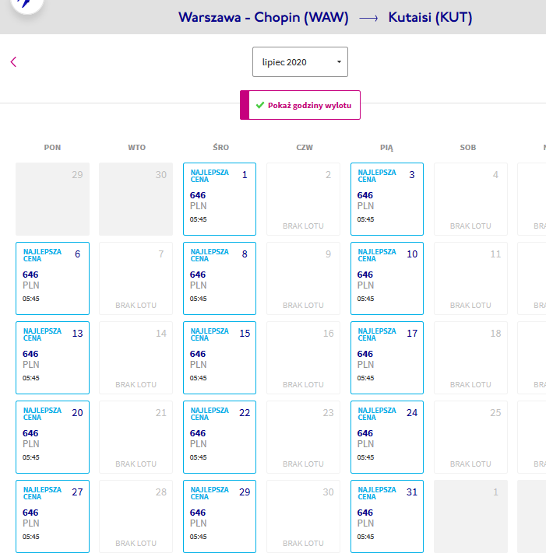Click Kutaisi (KUT) destination text
The height and width of the screenshot is (553, 546).
click(x=430, y=17)
